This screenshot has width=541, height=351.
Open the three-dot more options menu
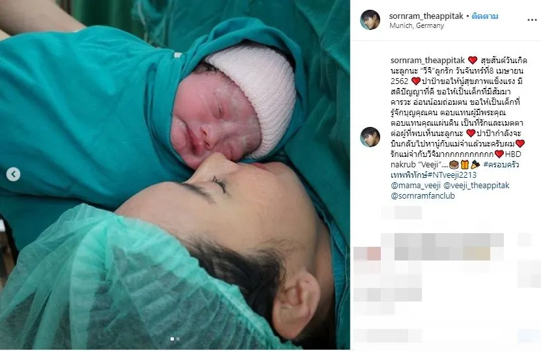point(532,20)
